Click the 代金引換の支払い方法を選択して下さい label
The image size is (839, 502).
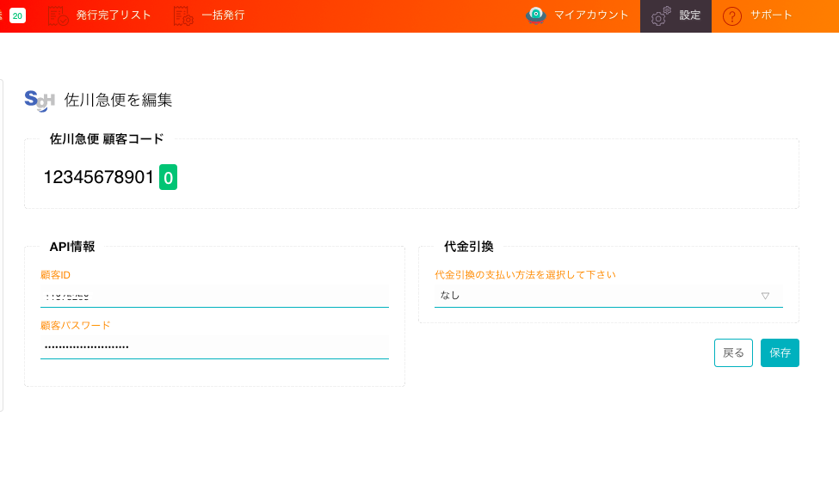pos(525,275)
